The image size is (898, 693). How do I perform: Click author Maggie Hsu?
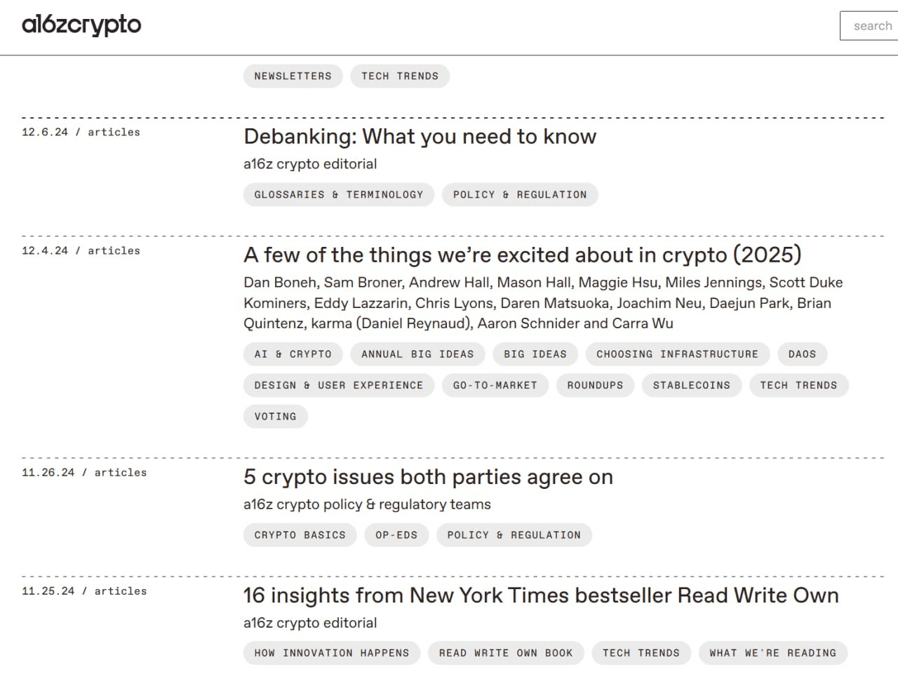coord(617,283)
